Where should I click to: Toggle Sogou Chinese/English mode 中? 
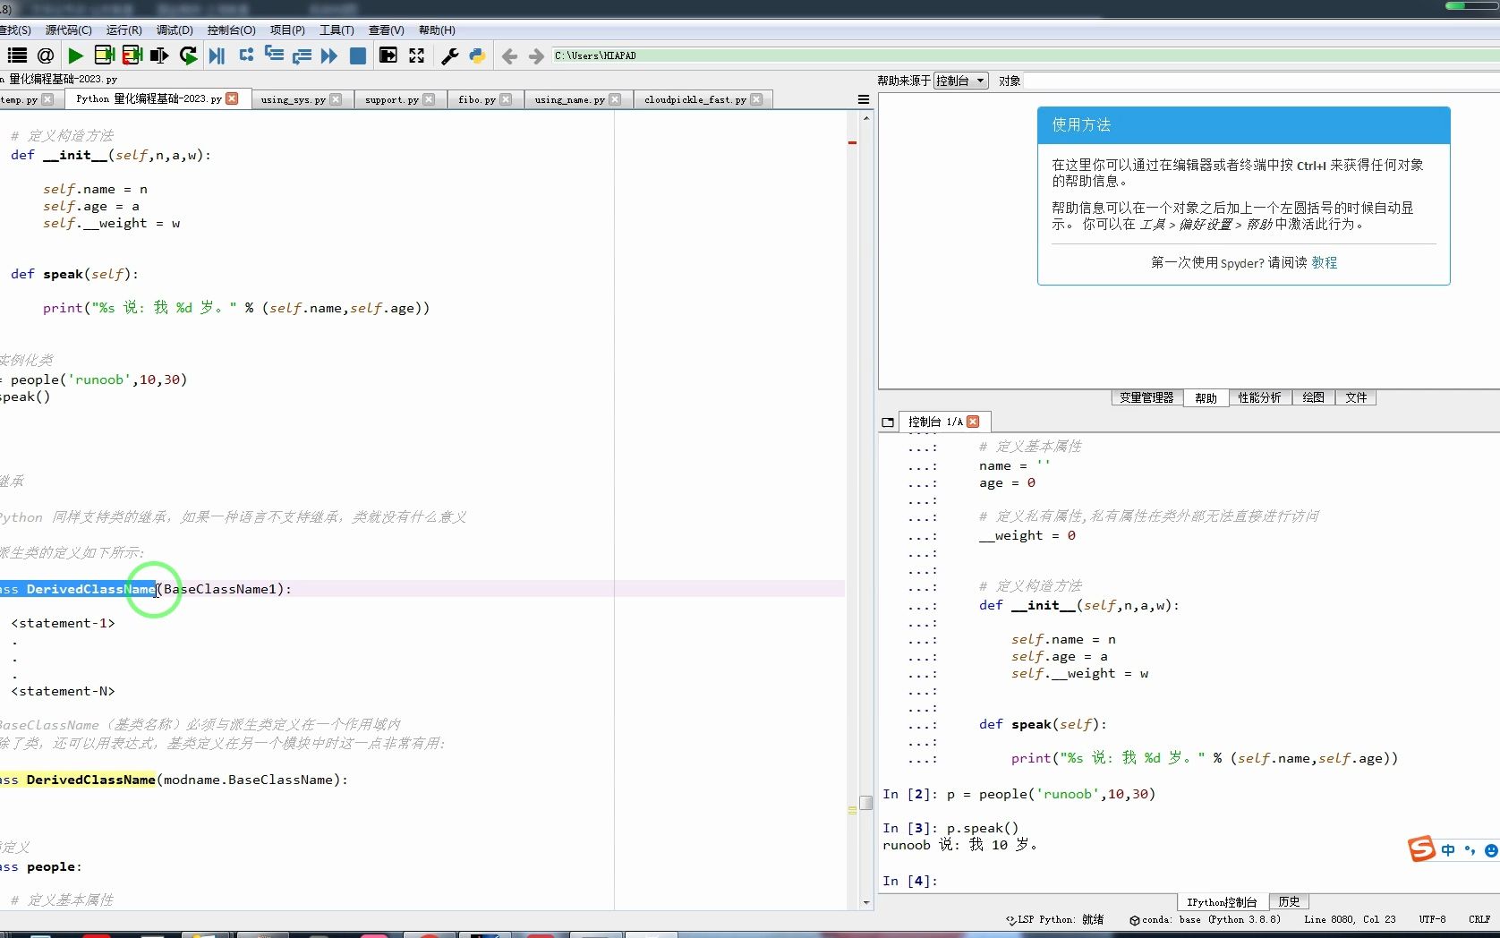(1448, 850)
